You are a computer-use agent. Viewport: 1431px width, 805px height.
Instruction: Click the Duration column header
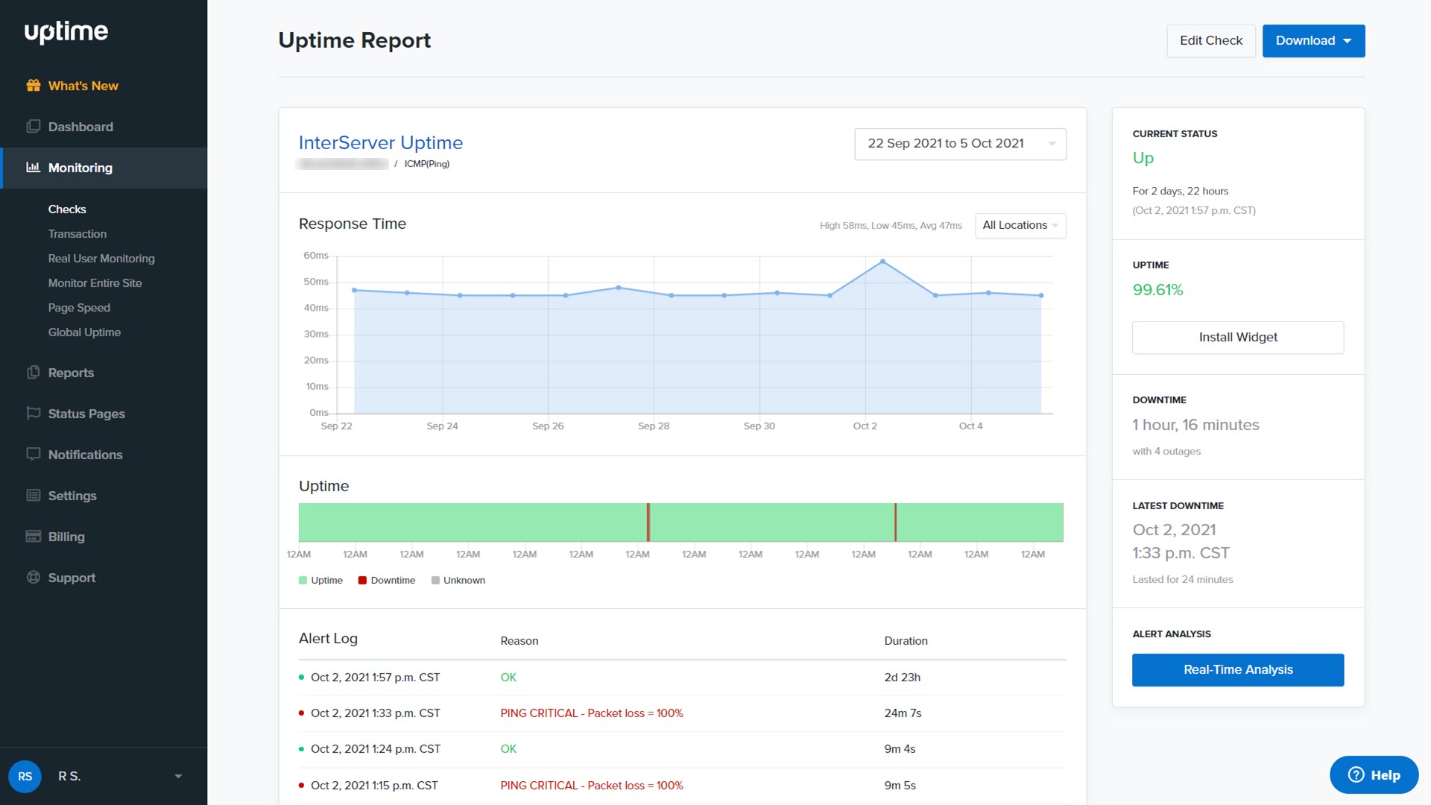coord(906,641)
